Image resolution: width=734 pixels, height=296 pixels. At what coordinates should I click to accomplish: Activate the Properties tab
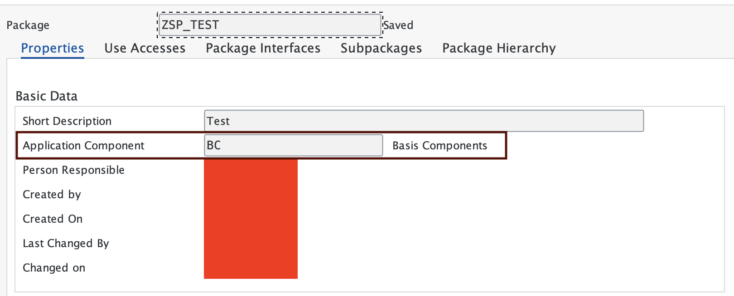point(52,48)
